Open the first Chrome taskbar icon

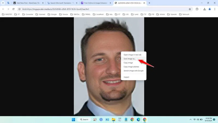tap(132, 119)
